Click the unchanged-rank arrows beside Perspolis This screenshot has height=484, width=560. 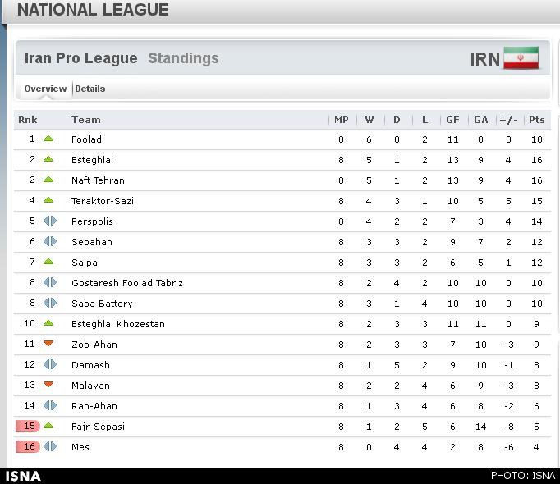(x=49, y=221)
